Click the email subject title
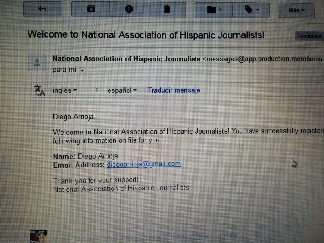The image size is (324, 243). pos(146,35)
